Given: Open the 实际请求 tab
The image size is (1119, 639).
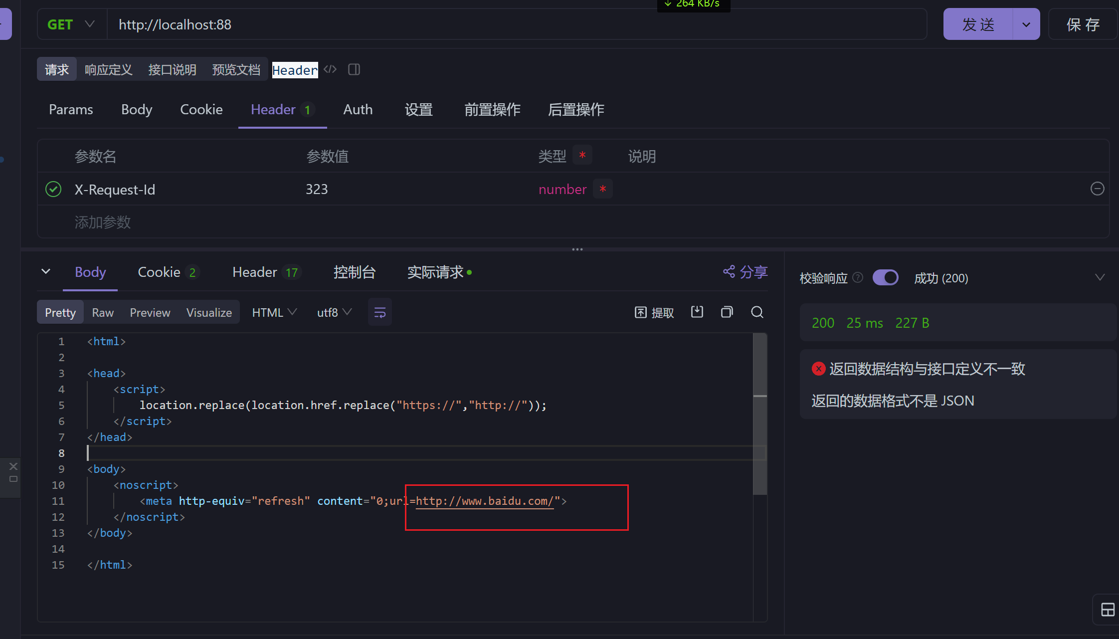Looking at the screenshot, I should pyautogui.click(x=439, y=272).
